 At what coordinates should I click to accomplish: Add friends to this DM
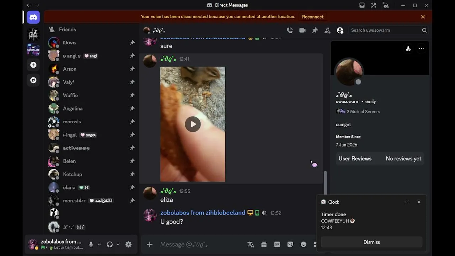point(327,30)
